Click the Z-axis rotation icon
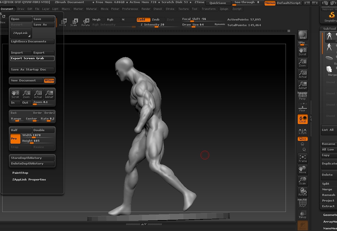Image resolution: width=337 pixels, height=231 pixels. click(304, 150)
